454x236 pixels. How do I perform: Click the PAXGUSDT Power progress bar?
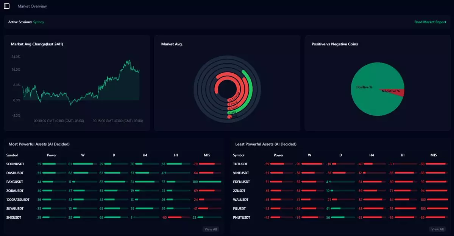(51, 182)
